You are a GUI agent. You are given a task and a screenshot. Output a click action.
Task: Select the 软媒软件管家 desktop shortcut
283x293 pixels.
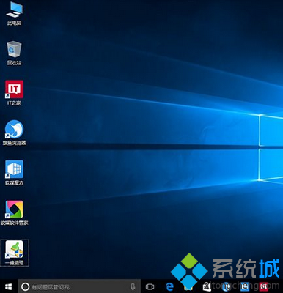(x=14, y=212)
